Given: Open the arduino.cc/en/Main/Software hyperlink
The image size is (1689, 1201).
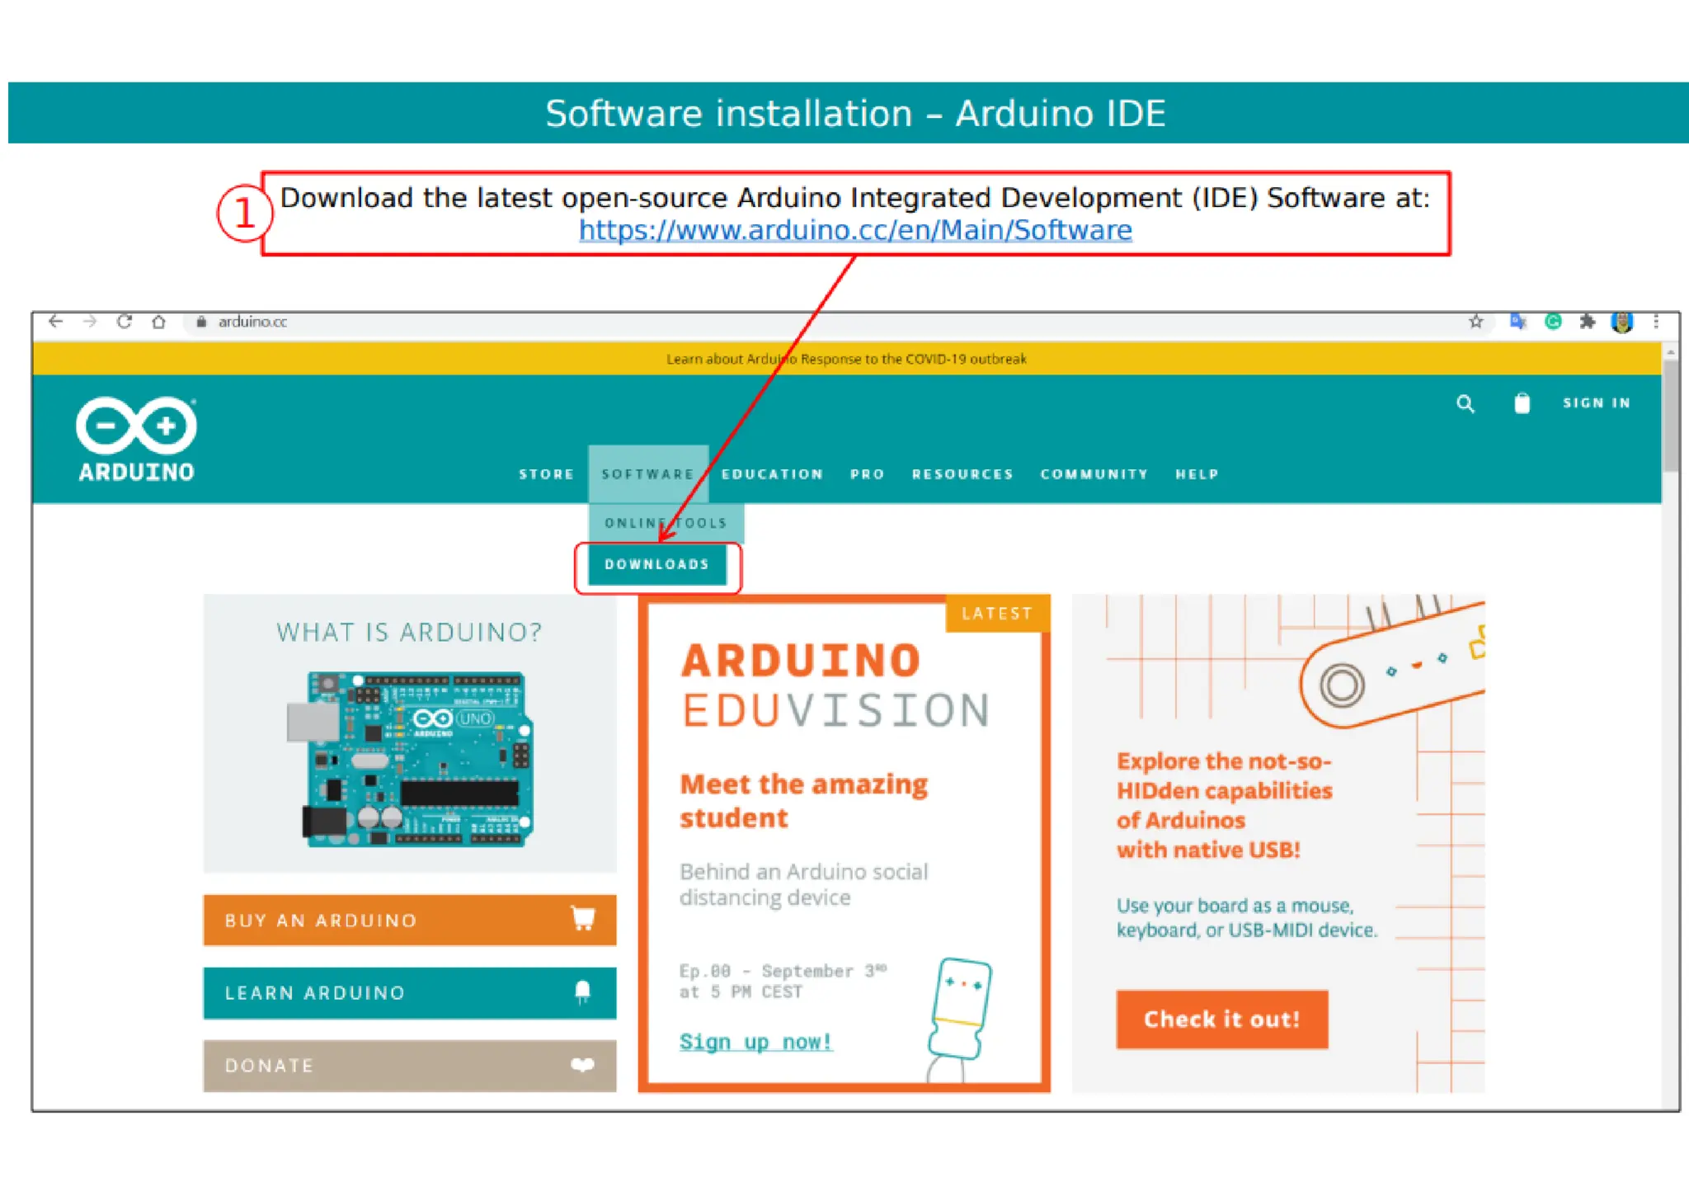Looking at the screenshot, I should pos(854,230).
